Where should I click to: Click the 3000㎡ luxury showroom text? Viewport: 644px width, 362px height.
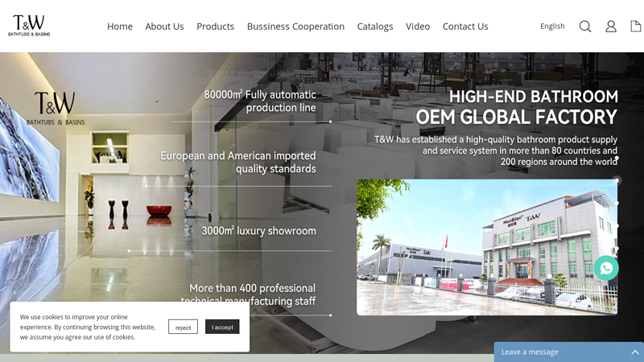pyautogui.click(x=258, y=231)
